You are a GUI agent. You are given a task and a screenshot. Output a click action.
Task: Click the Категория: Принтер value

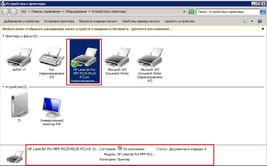tap(123, 159)
